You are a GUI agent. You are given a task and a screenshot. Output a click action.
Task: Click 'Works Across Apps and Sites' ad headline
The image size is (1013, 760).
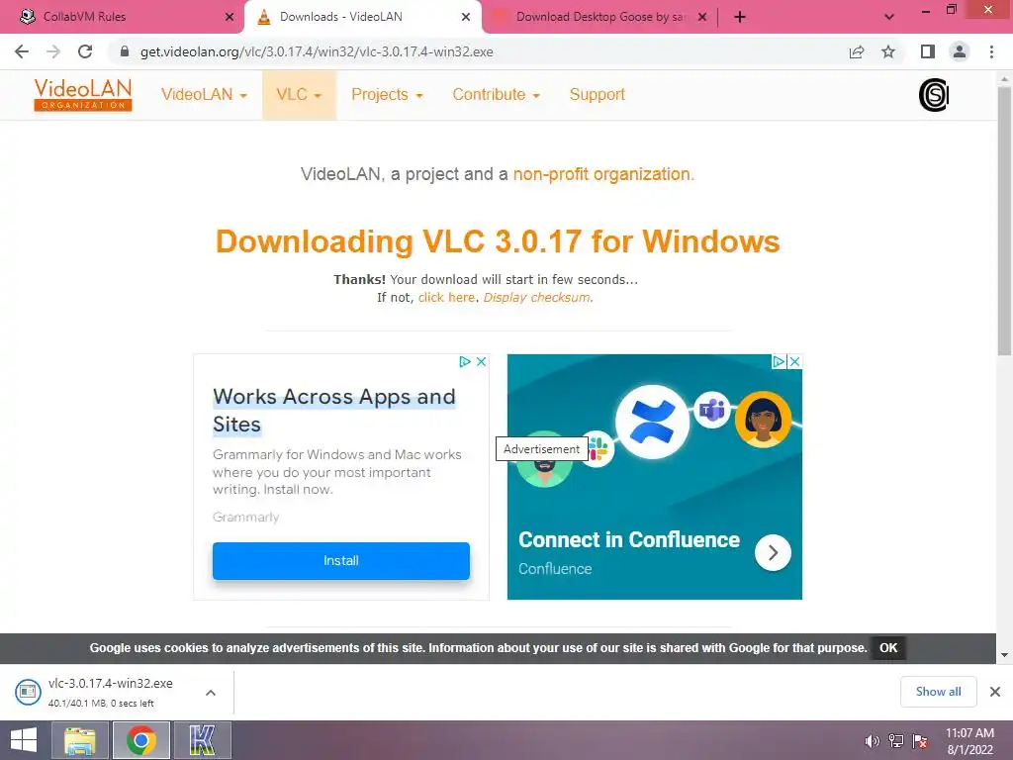tap(334, 410)
